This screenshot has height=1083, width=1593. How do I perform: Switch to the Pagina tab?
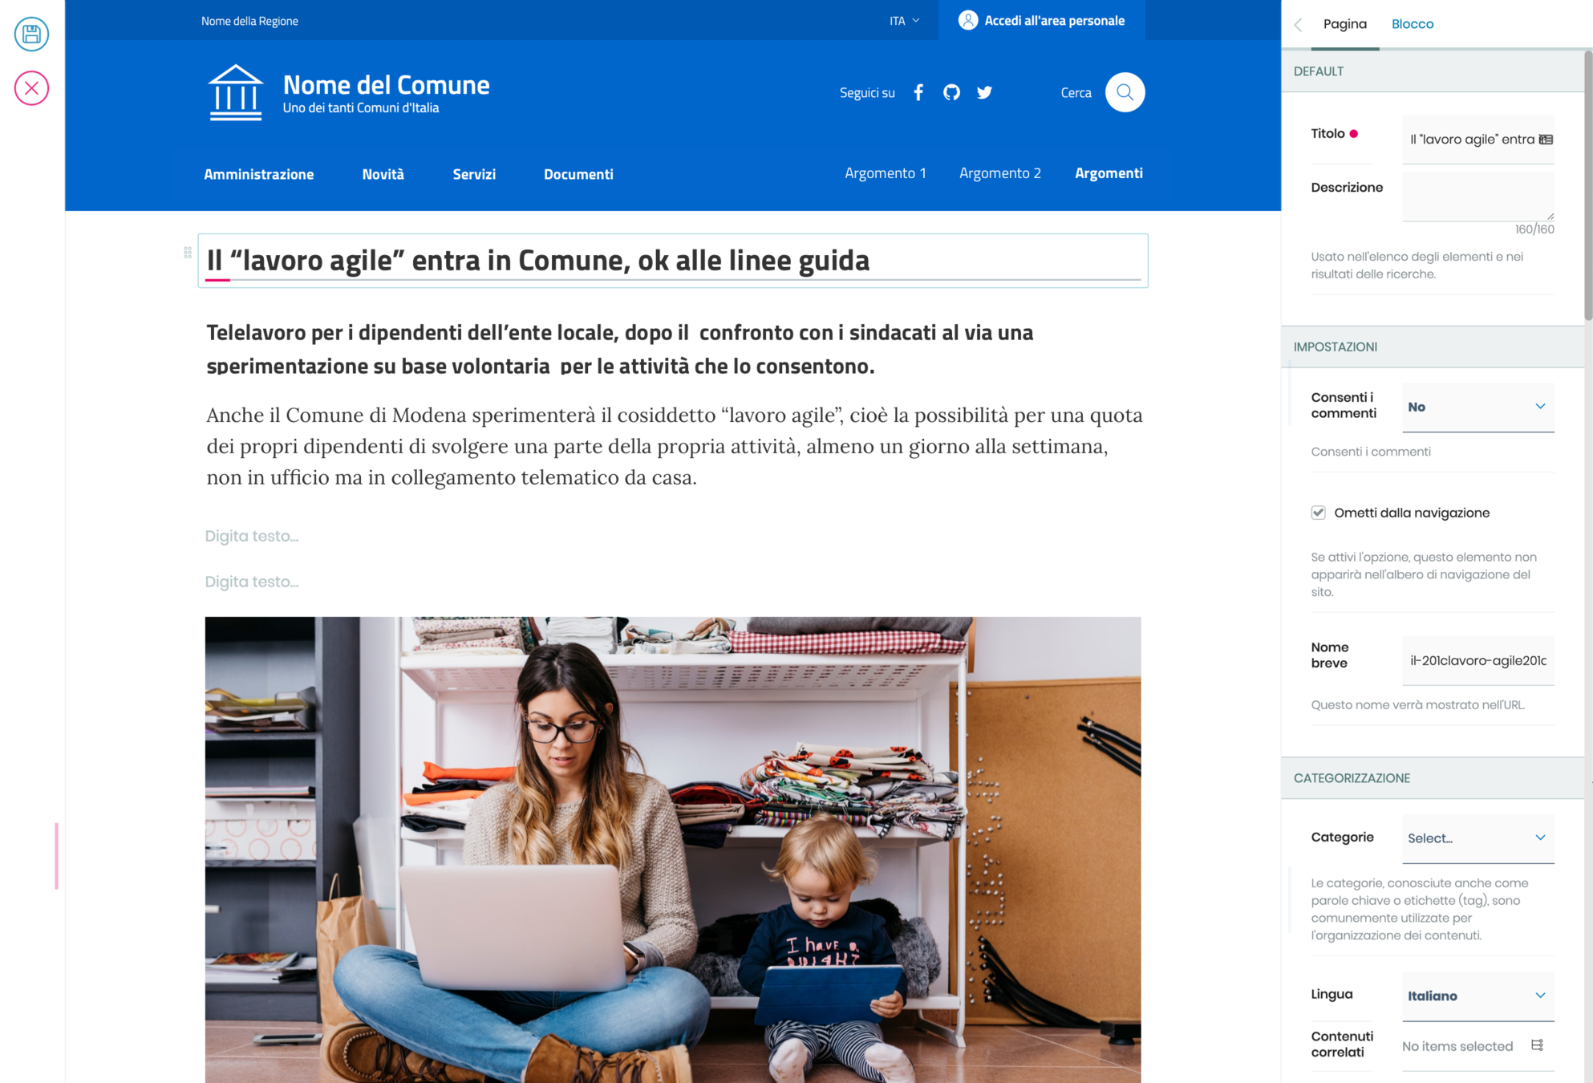coord(1344,24)
